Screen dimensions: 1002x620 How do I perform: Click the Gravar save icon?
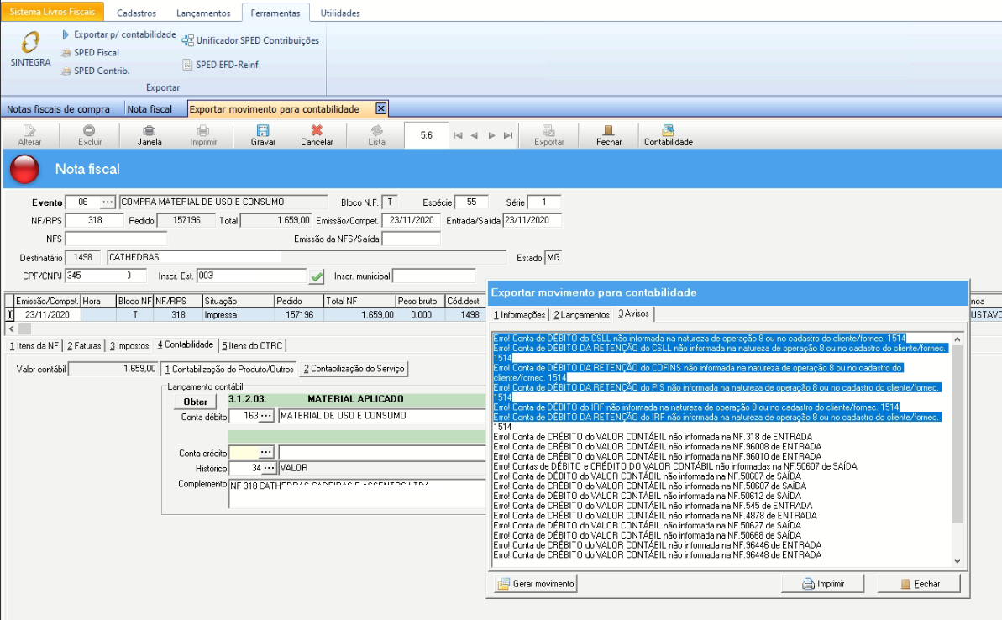(263, 130)
